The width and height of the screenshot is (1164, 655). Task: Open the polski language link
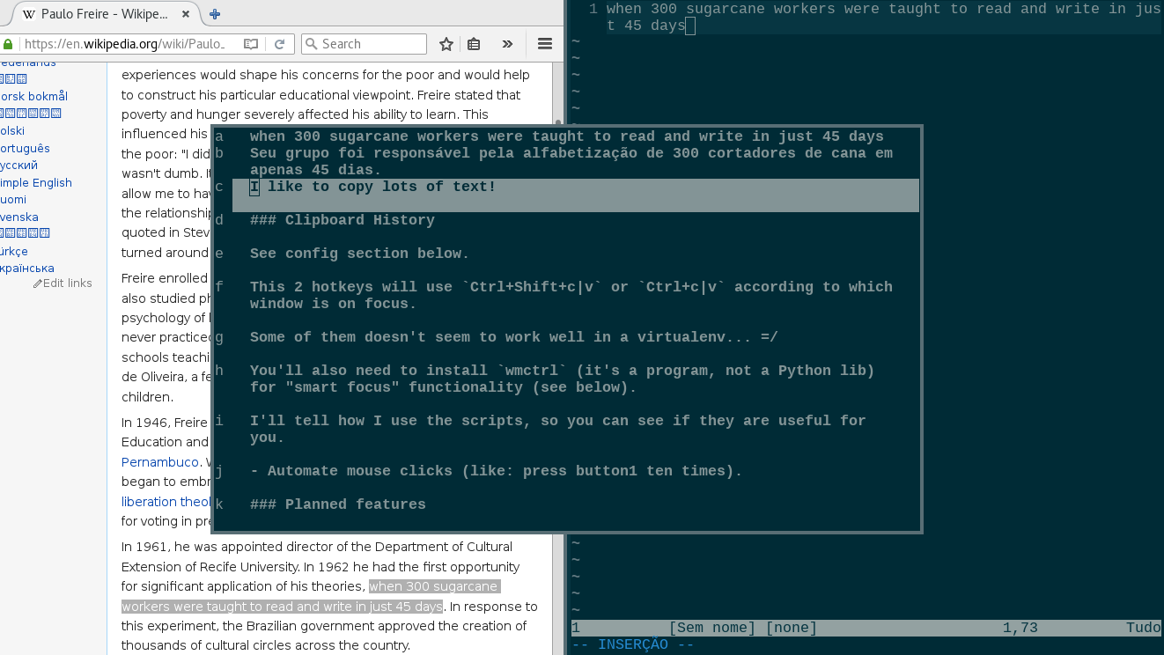[x=12, y=130]
